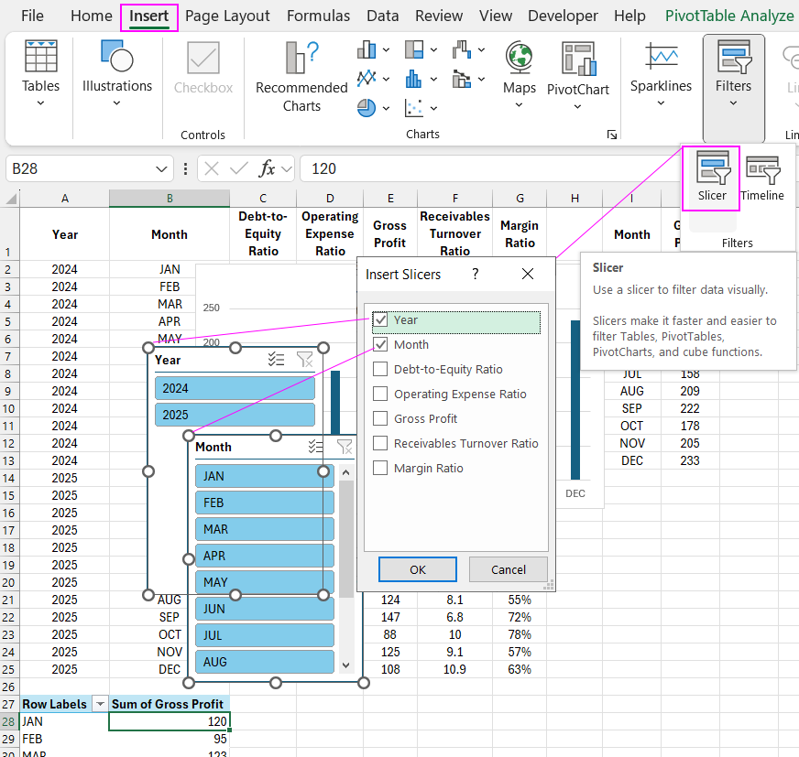Insert a scatter chart
This screenshot has height=757, width=799.
414,107
